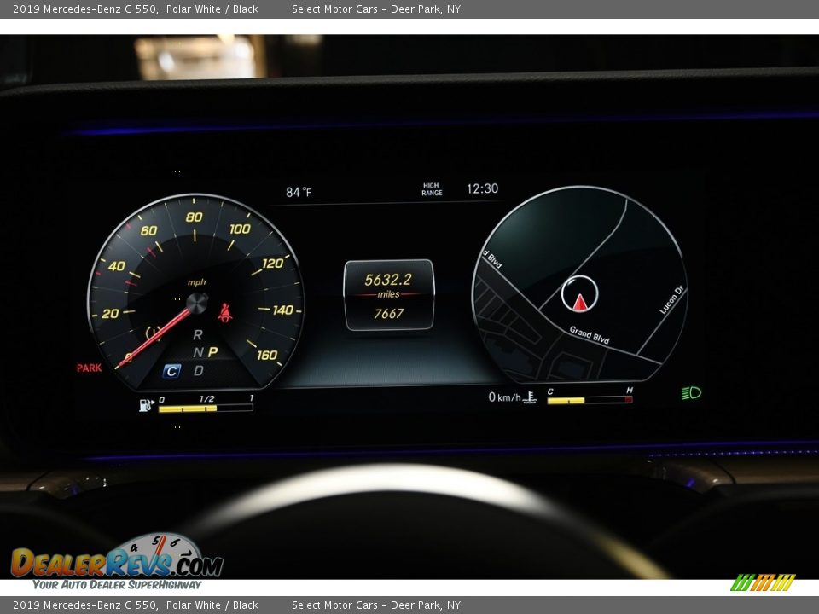Click the 5632.2 trip distance value
The height and width of the screenshot is (614, 819).
[x=388, y=280]
